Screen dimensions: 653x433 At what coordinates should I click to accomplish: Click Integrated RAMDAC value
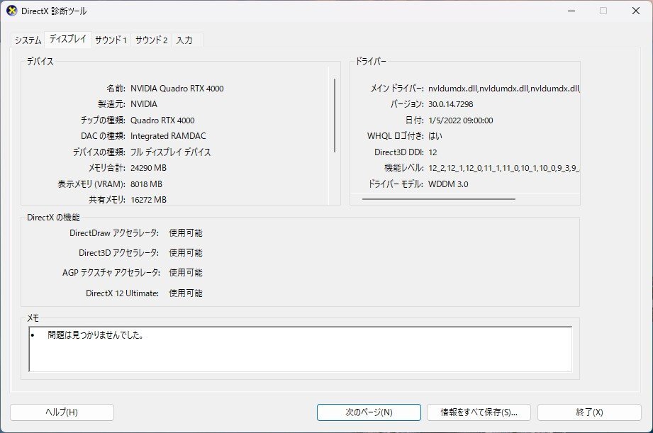pyautogui.click(x=168, y=136)
